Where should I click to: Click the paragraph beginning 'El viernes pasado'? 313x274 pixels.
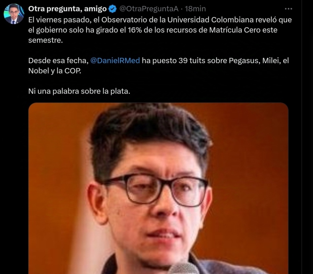[160, 30]
